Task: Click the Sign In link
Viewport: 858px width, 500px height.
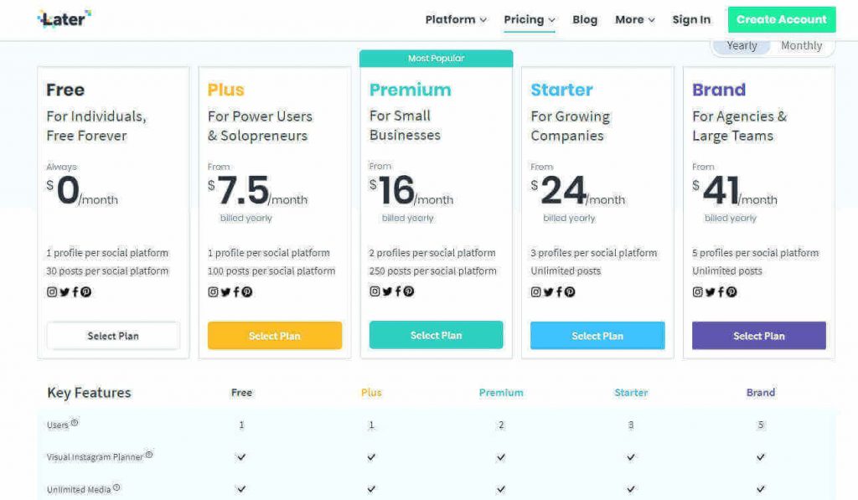Action: pyautogui.click(x=691, y=19)
